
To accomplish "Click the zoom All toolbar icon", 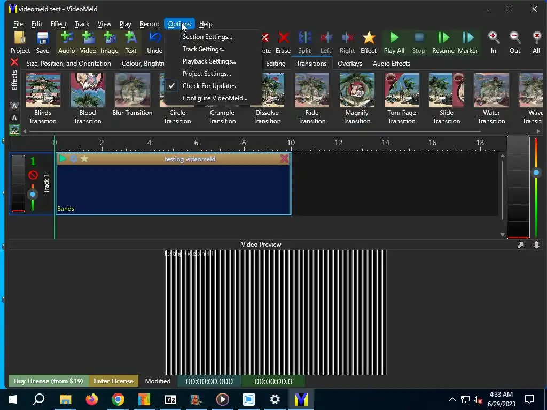I will [536, 43].
